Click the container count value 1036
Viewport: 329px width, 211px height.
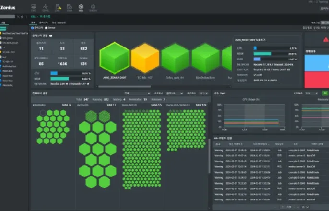point(62,64)
